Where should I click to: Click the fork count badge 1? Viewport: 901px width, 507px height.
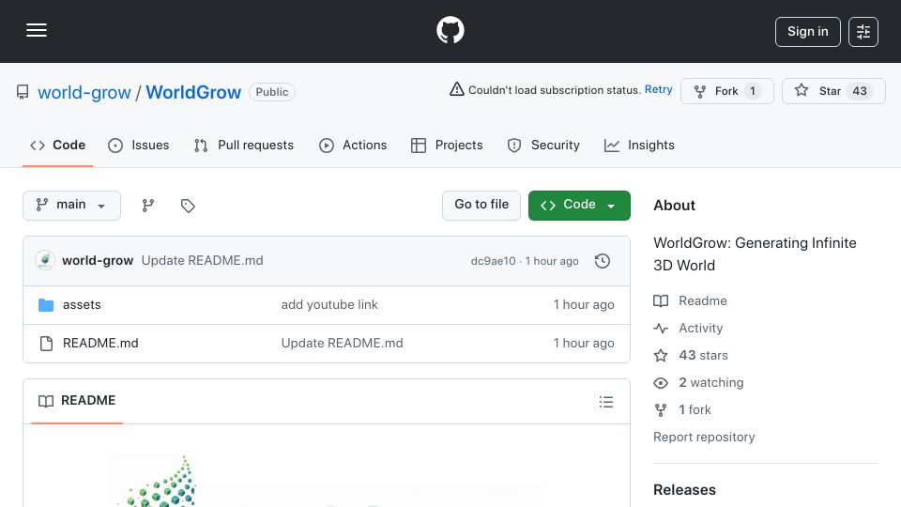(x=753, y=91)
